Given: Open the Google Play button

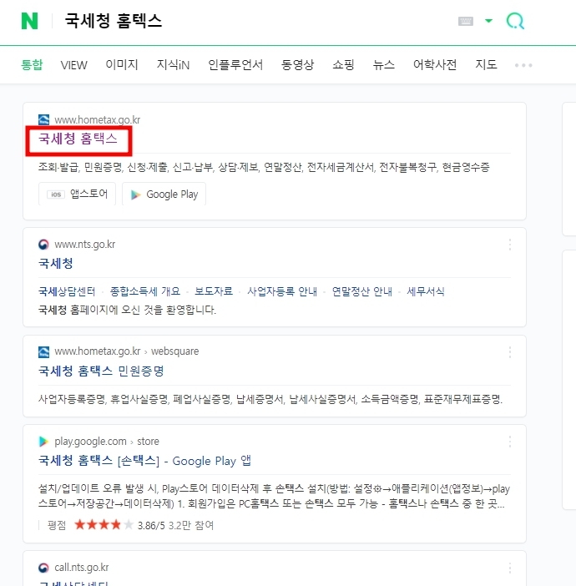Looking at the screenshot, I should (x=164, y=194).
